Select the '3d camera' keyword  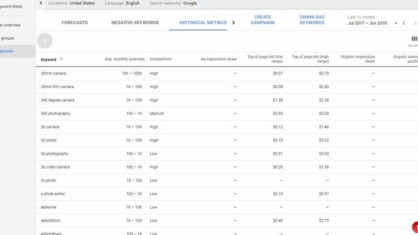[x=50, y=127]
